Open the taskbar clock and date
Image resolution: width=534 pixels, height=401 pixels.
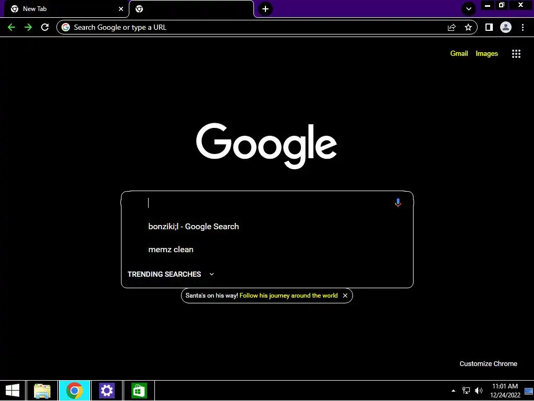pyautogui.click(x=505, y=391)
